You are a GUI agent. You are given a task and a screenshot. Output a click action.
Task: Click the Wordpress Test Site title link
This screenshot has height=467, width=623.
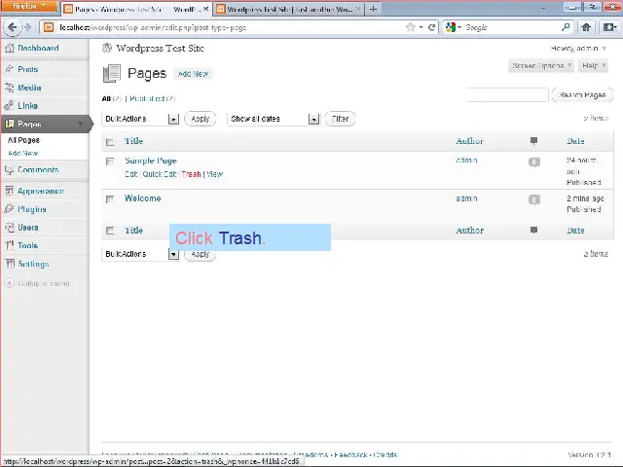(160, 48)
